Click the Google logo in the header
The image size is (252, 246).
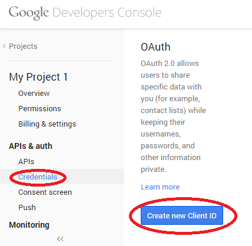click(29, 13)
